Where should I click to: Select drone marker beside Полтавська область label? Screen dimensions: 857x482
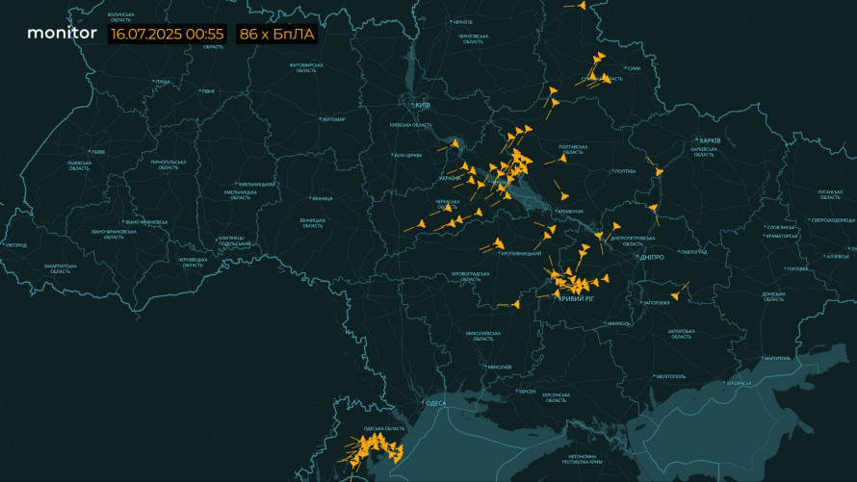(558, 161)
